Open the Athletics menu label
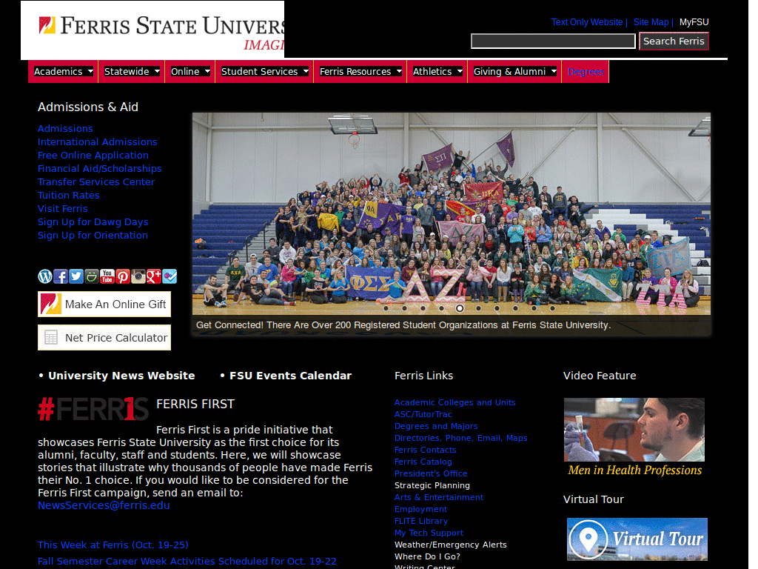The width and height of the screenshot is (758, 569). 432,72
